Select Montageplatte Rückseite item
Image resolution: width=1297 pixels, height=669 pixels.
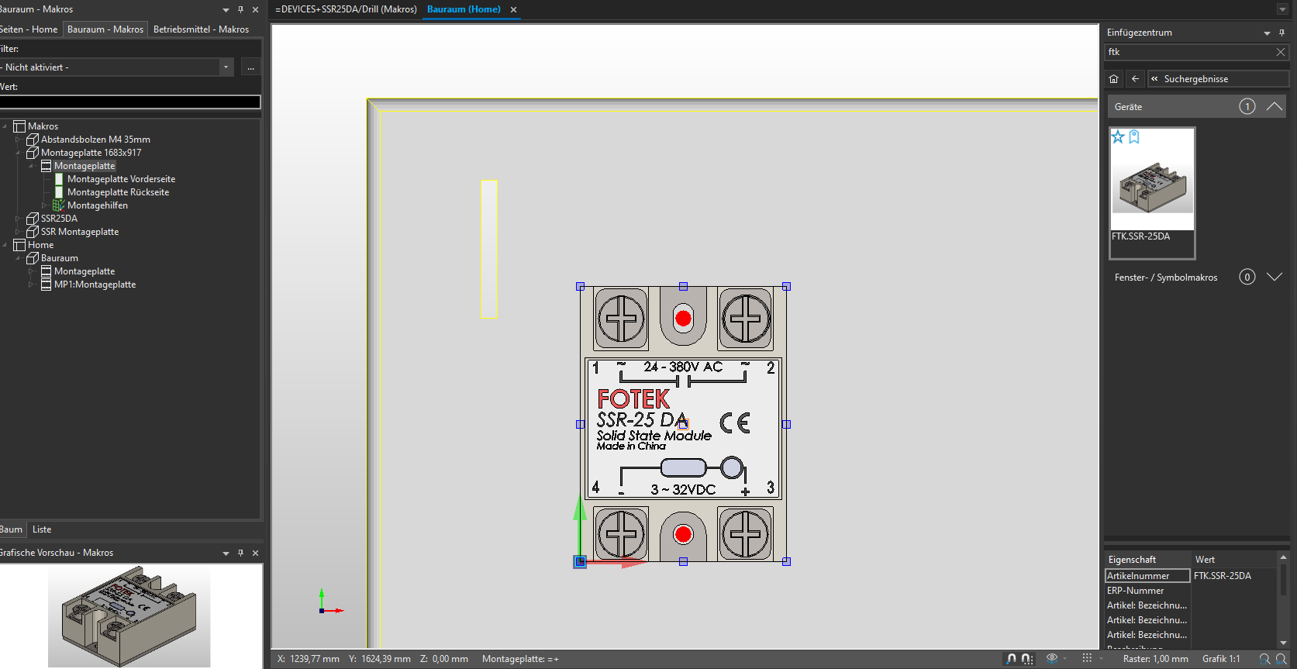[118, 192]
